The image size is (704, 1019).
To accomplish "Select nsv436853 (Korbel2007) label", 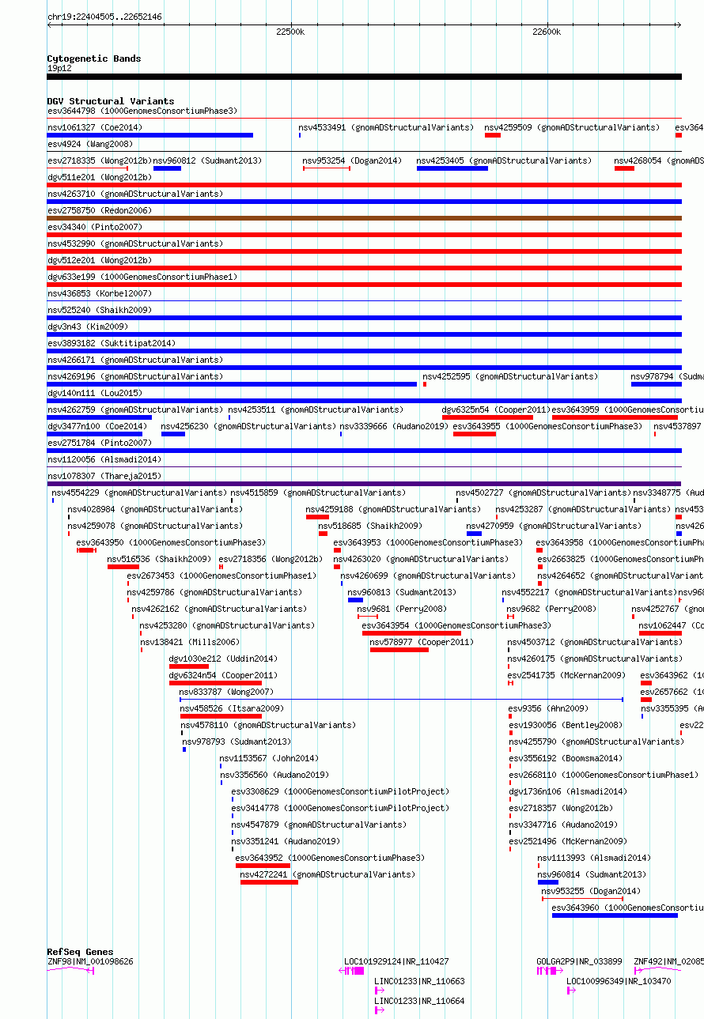I will click(x=100, y=293).
